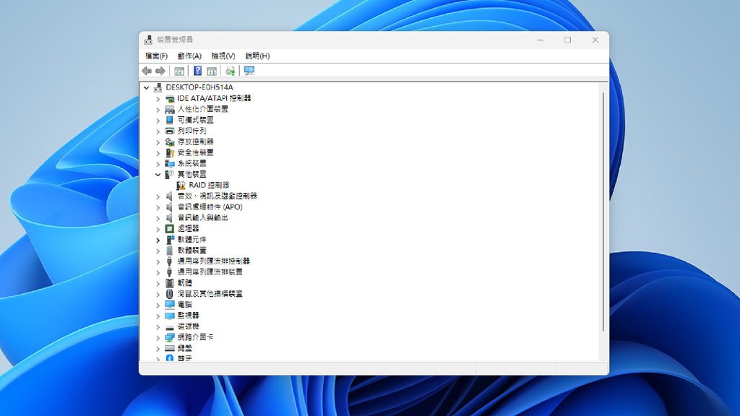Image resolution: width=740 pixels, height=416 pixels.
Task: Expand the 磁碟機 category
Action: pos(158,326)
